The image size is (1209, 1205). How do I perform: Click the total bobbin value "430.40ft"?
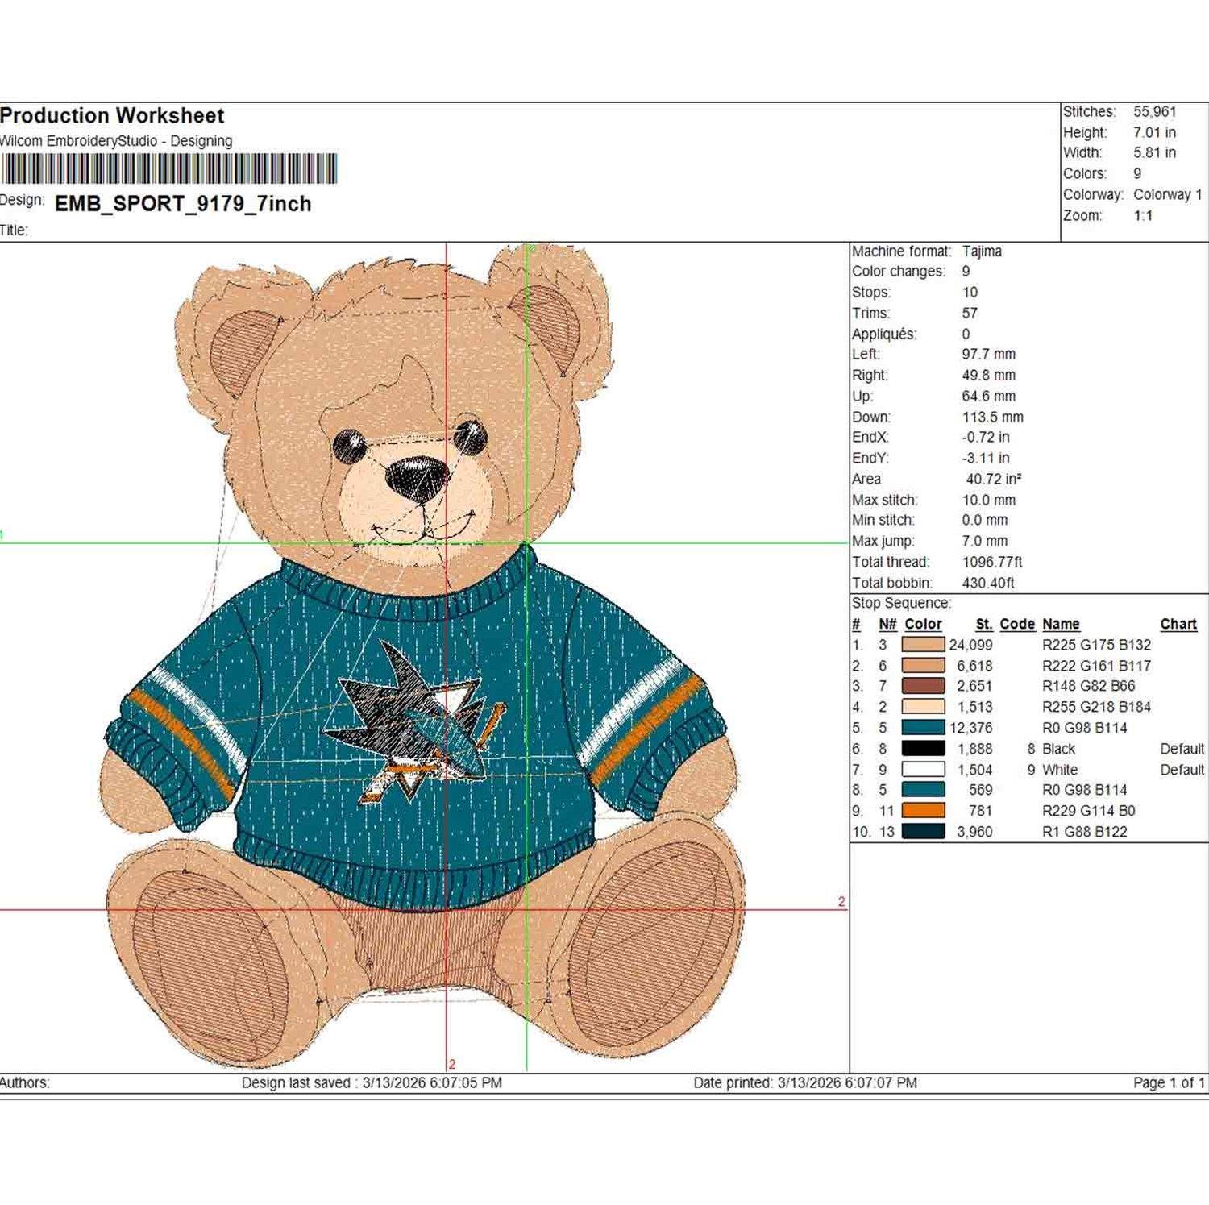click(988, 583)
